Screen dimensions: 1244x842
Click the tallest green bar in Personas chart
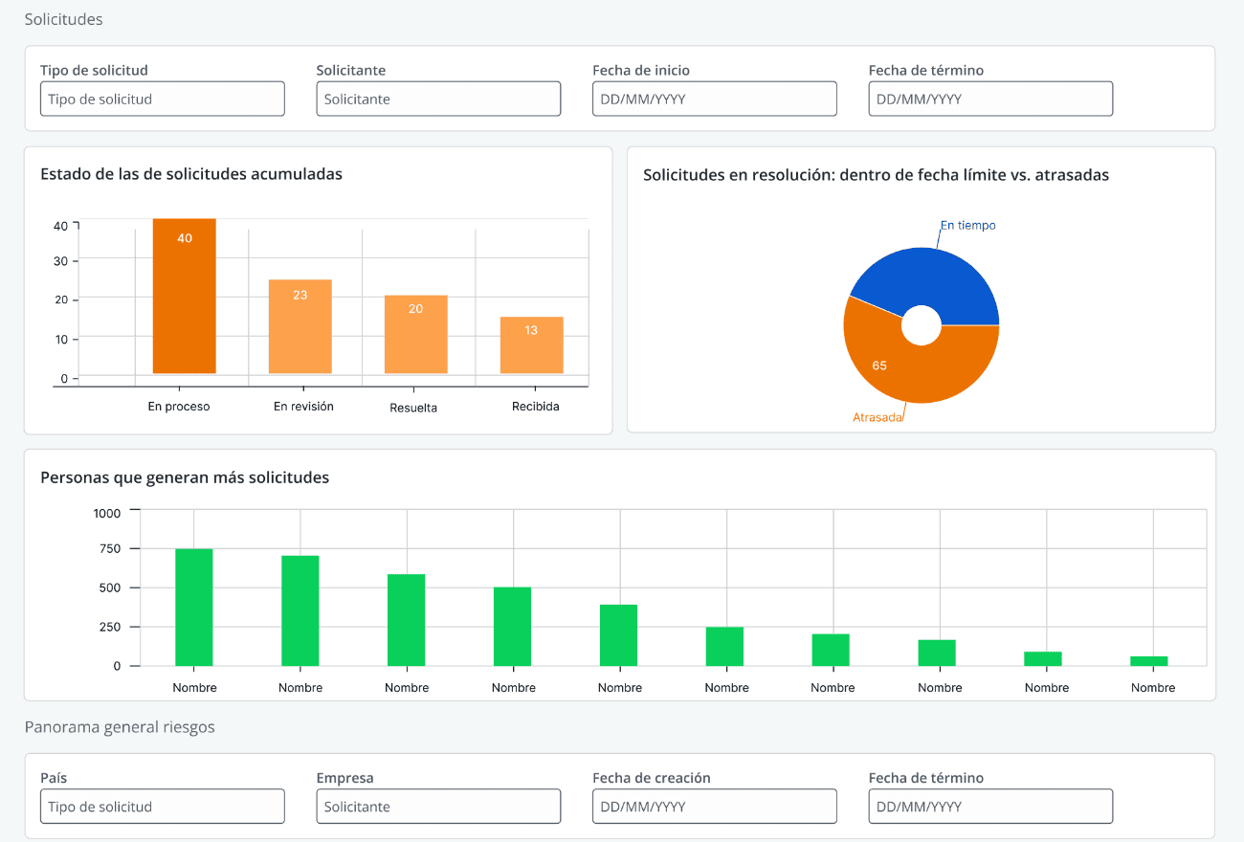tap(194, 607)
